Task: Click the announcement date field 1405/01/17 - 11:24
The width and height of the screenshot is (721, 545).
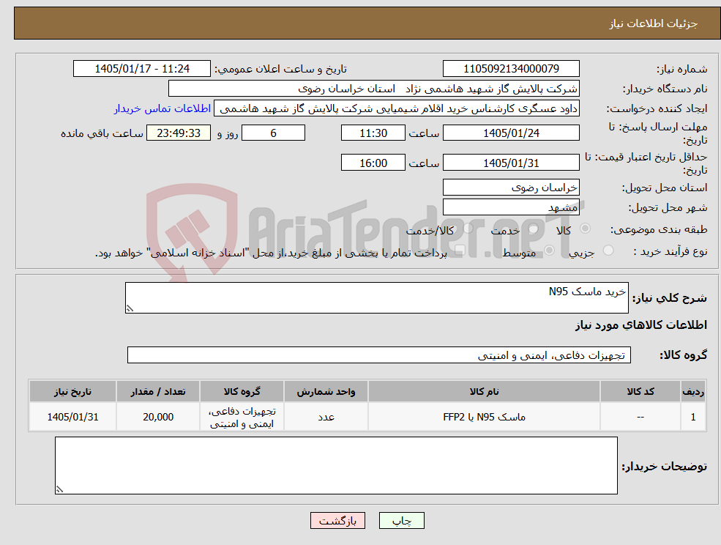Action: tap(141, 69)
